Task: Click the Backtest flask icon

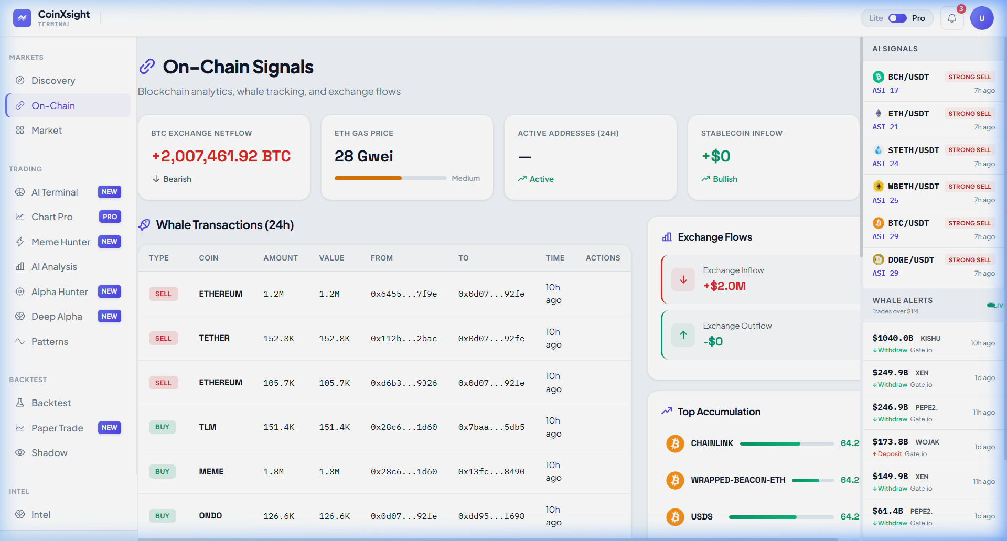Action: click(20, 403)
